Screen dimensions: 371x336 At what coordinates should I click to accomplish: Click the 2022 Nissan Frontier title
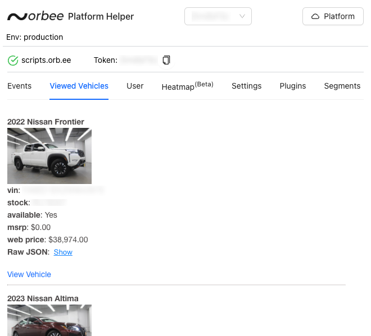tap(46, 122)
